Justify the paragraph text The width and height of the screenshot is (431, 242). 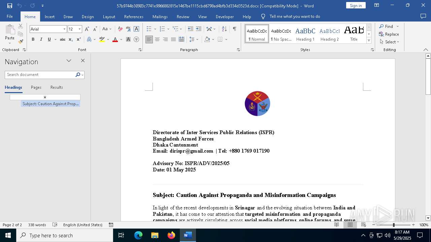(173, 39)
